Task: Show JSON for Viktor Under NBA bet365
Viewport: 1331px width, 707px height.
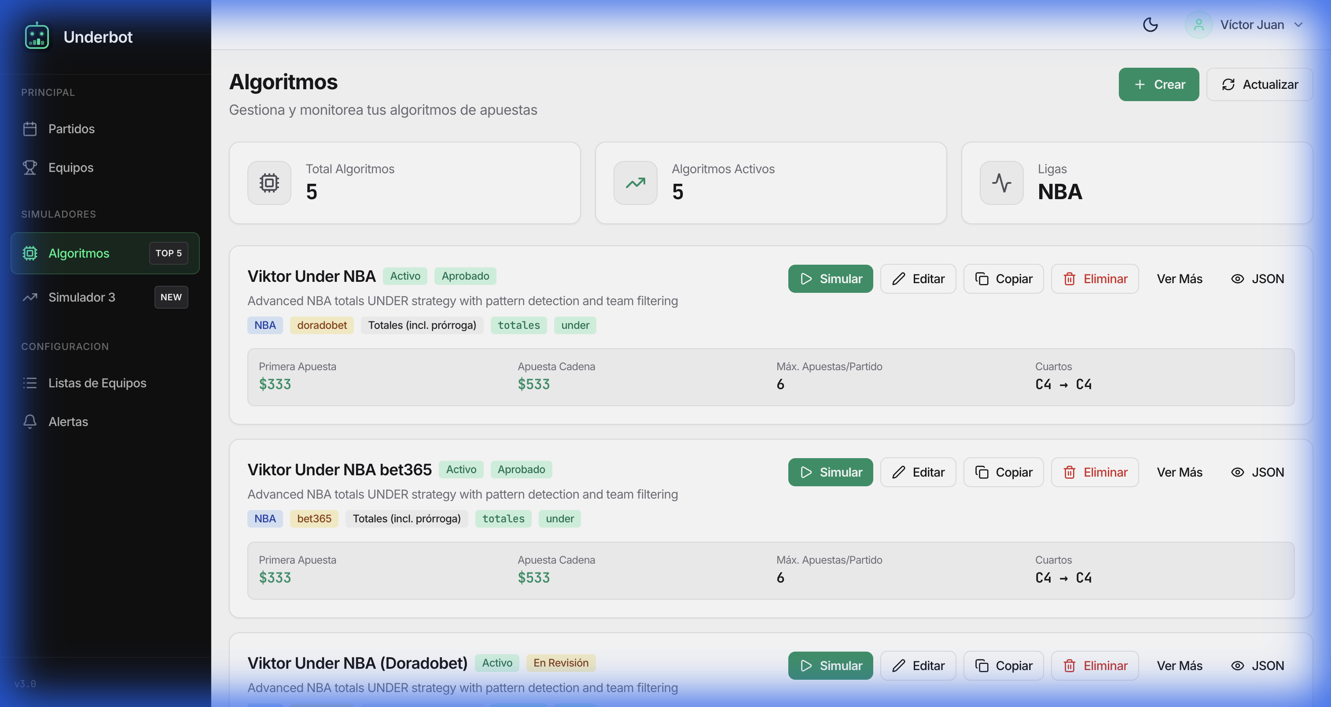Action: pos(1257,472)
